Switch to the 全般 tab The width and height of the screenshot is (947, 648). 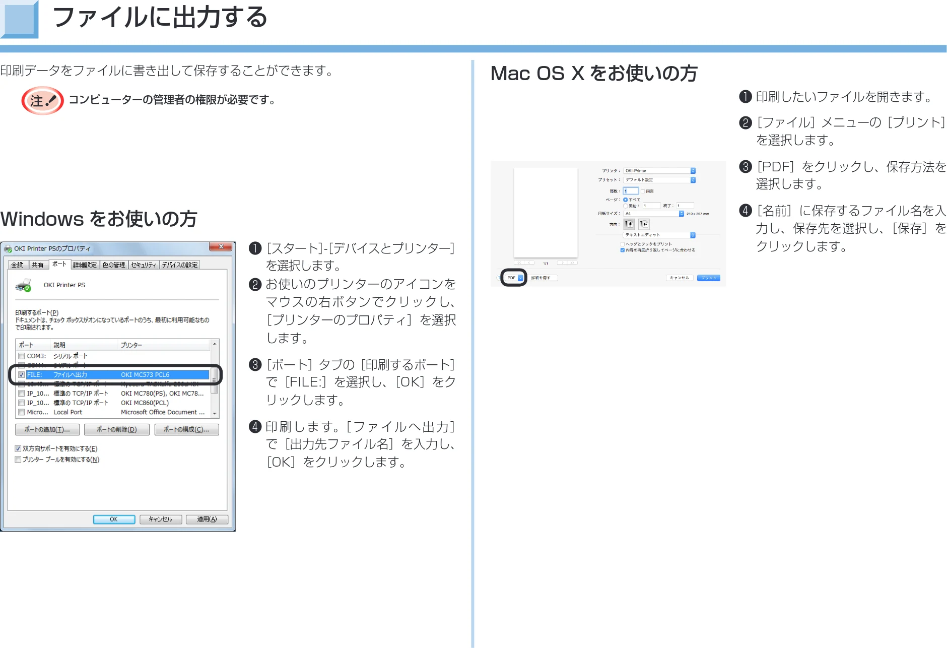18,265
